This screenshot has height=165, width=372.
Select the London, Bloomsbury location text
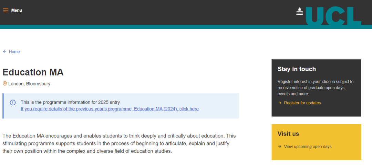[x=29, y=84]
